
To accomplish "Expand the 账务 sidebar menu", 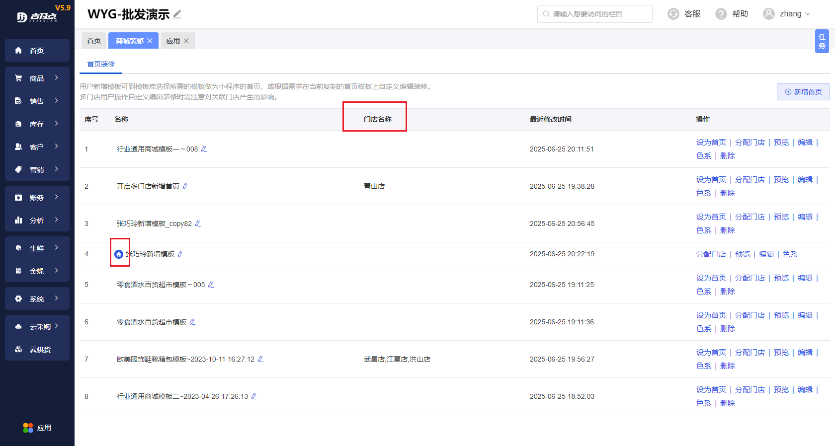I will coord(37,197).
